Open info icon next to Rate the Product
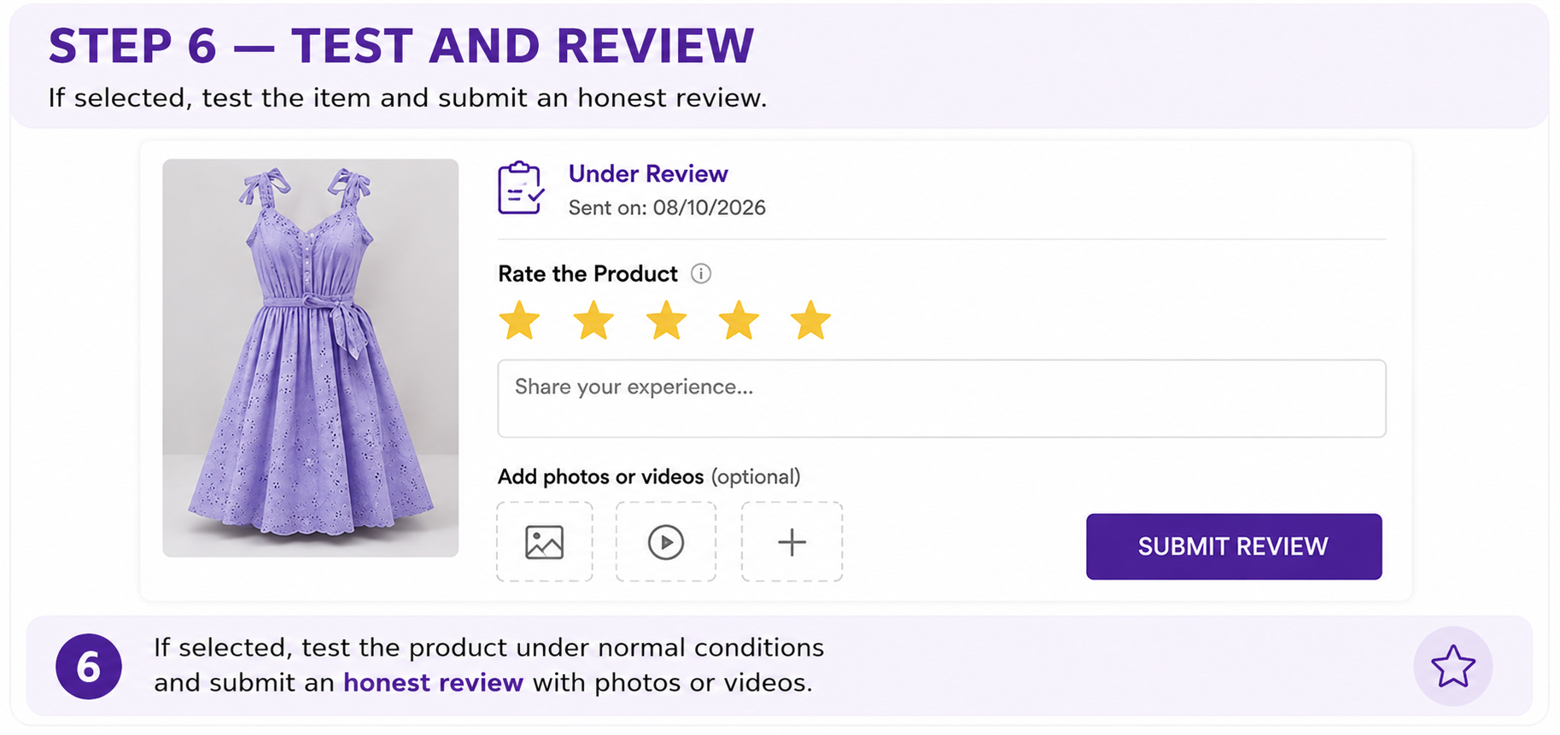 701,274
